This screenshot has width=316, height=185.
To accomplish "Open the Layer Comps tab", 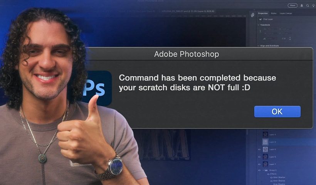I will (x=286, y=13).
